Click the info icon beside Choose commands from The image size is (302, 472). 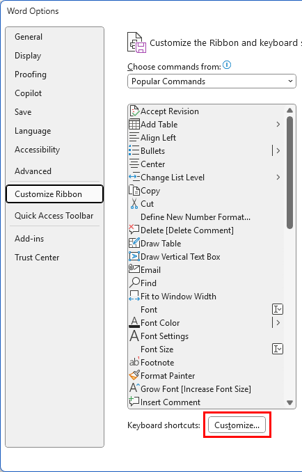tap(227, 65)
